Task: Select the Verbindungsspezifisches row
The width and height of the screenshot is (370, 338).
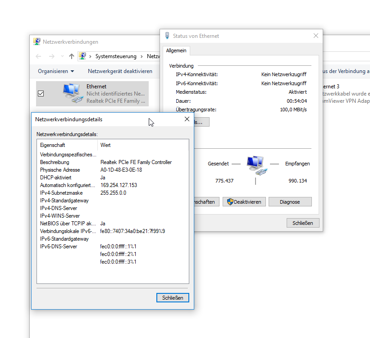Action: pyautogui.click(x=113, y=155)
